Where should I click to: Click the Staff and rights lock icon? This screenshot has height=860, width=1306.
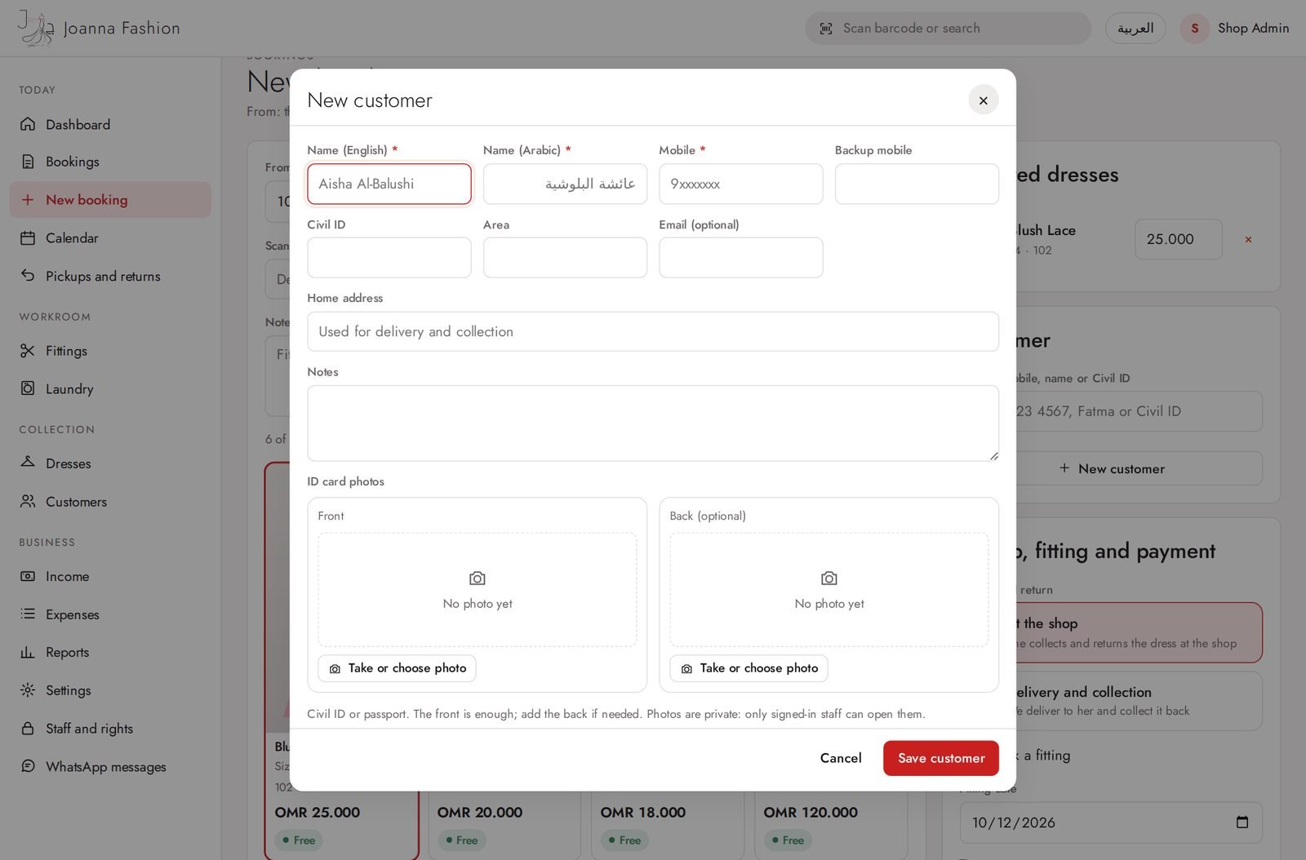(x=28, y=728)
